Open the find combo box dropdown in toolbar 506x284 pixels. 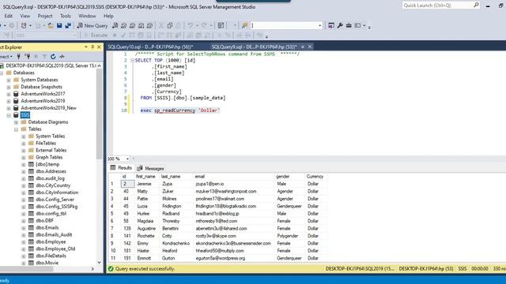319,25
